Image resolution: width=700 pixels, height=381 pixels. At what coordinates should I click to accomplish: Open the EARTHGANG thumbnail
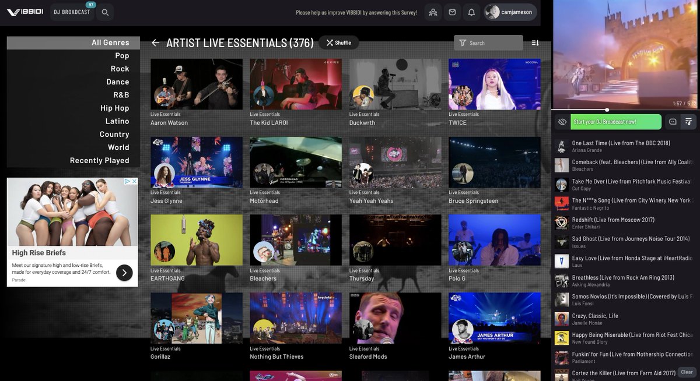pyautogui.click(x=197, y=240)
